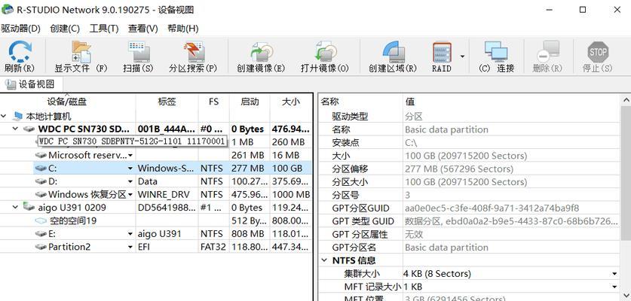Screen dimensions: 631x301
Task: Open dropdown arrow beside D: partition
Action: tap(130, 181)
